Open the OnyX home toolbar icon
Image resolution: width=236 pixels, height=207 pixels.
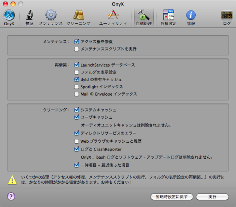pyautogui.click(x=9, y=17)
